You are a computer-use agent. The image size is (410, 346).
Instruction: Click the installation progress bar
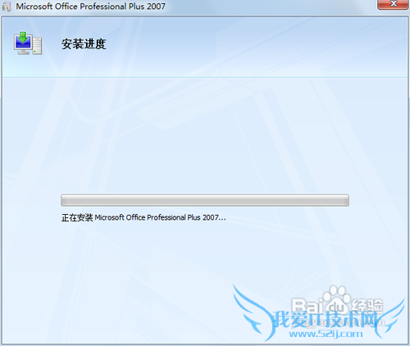tap(205, 200)
